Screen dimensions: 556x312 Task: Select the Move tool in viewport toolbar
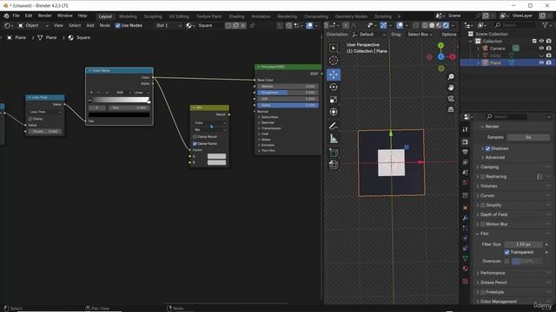tap(334, 75)
